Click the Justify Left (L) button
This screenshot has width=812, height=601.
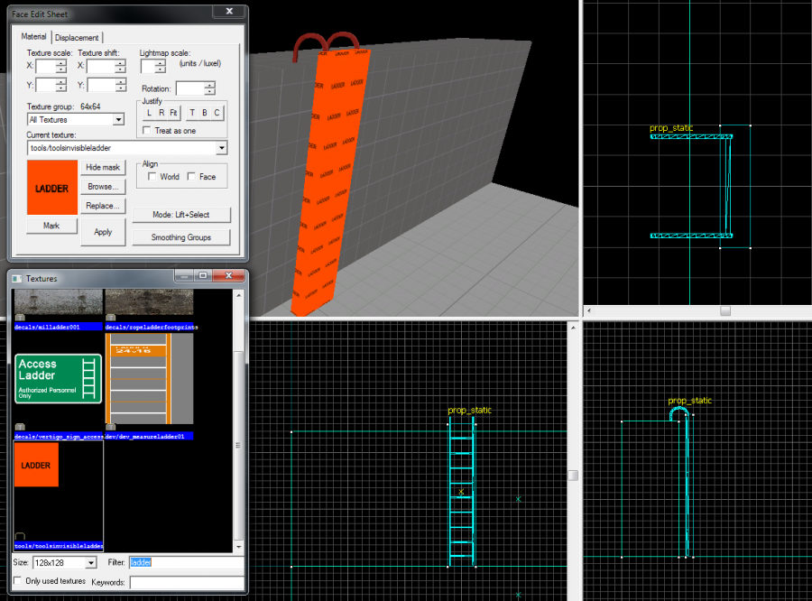click(149, 113)
